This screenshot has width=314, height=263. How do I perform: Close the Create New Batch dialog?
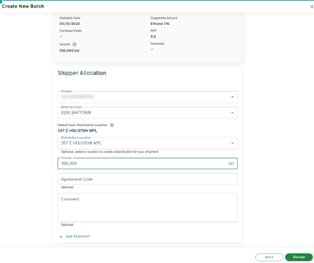pyautogui.click(x=311, y=7)
